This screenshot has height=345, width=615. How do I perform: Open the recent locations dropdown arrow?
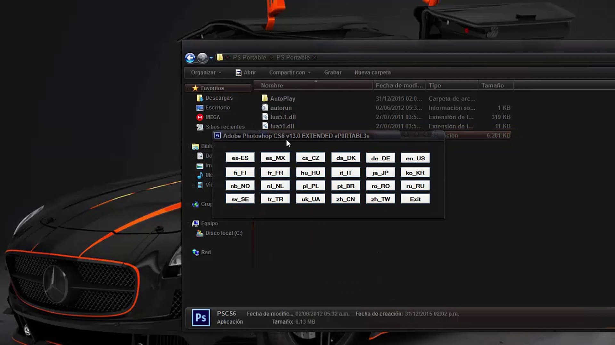(211, 58)
